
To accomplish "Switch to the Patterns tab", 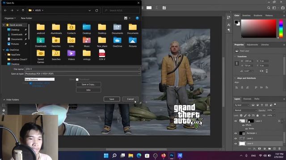I will tap(269, 16).
